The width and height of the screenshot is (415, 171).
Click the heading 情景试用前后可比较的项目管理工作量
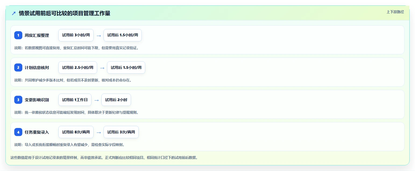[x=65, y=13]
